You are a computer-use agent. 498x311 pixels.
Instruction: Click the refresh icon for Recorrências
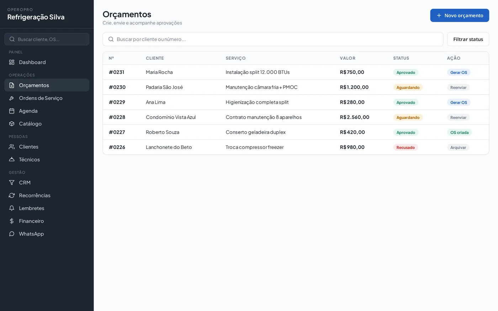pyautogui.click(x=12, y=195)
